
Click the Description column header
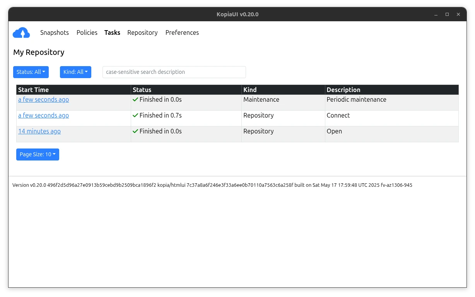pyautogui.click(x=343, y=90)
